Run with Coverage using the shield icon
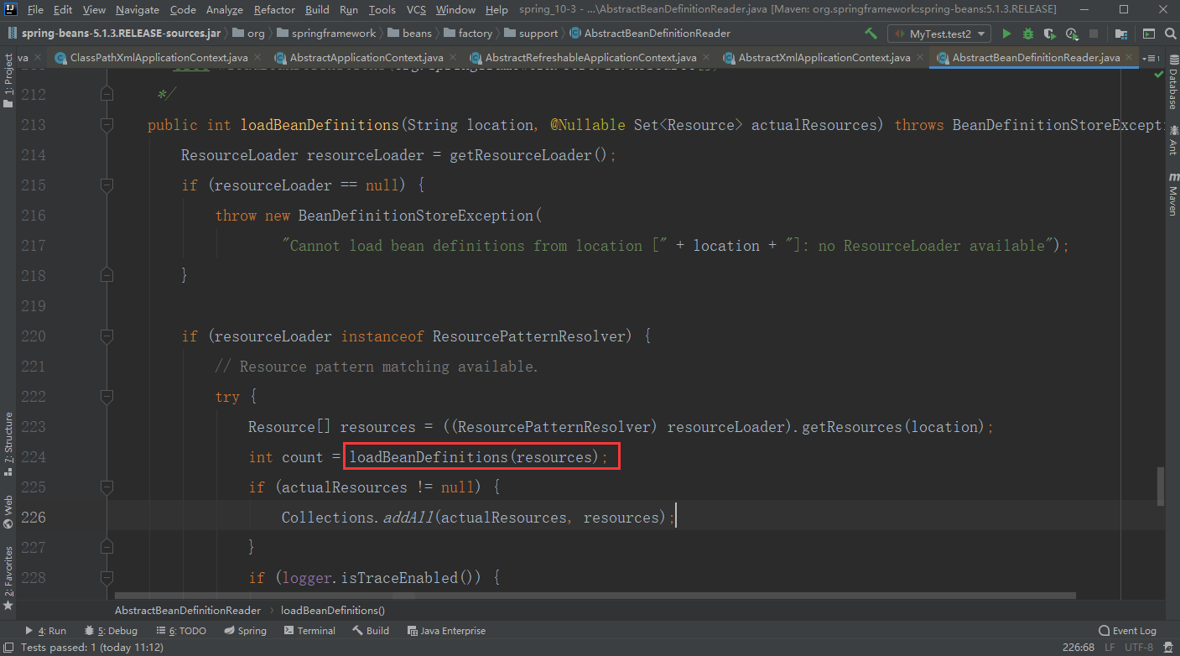 [1049, 34]
